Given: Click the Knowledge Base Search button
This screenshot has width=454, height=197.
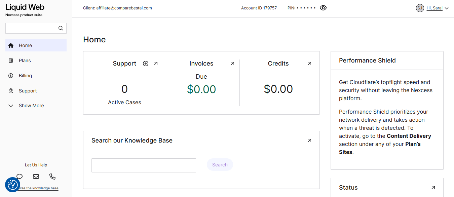Looking at the screenshot, I should pos(220,165).
